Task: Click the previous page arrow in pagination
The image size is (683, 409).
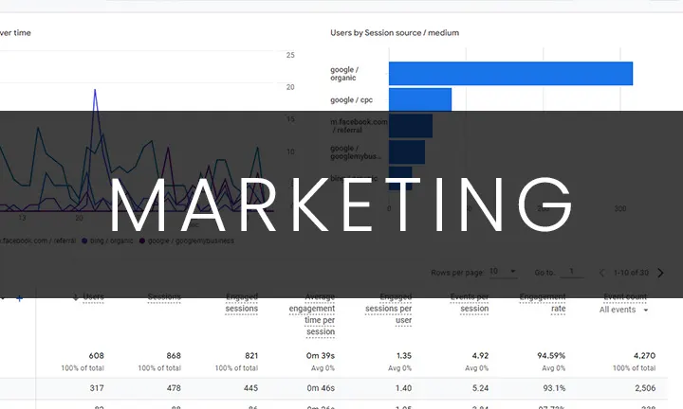Action: 601,272
